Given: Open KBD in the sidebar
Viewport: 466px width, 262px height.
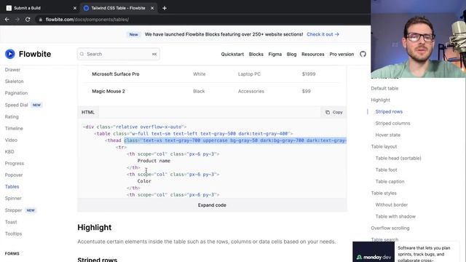Looking at the screenshot, I should click(9, 152).
